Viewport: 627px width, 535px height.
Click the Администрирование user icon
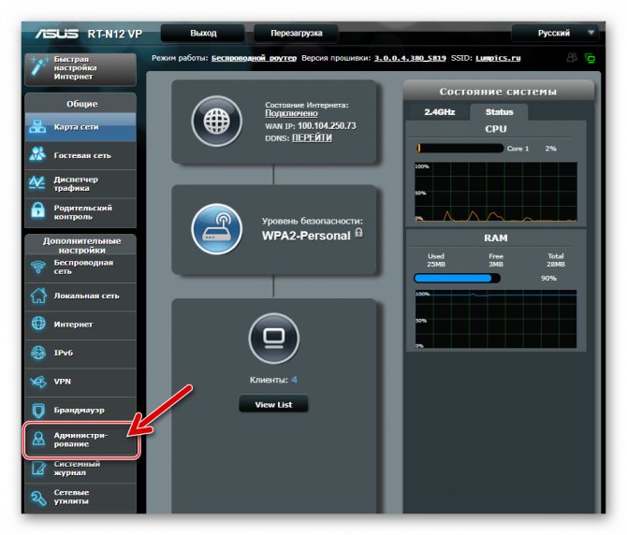pos(38,439)
